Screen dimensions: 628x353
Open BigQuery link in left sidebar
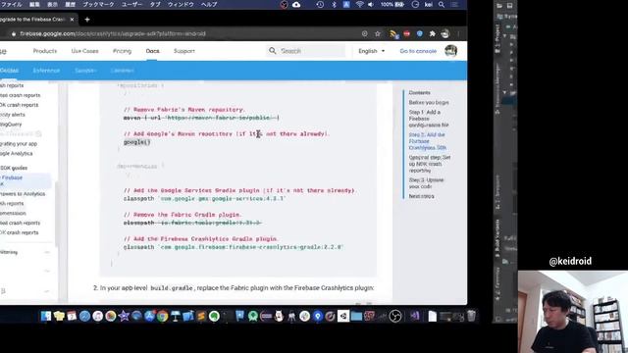(x=11, y=125)
